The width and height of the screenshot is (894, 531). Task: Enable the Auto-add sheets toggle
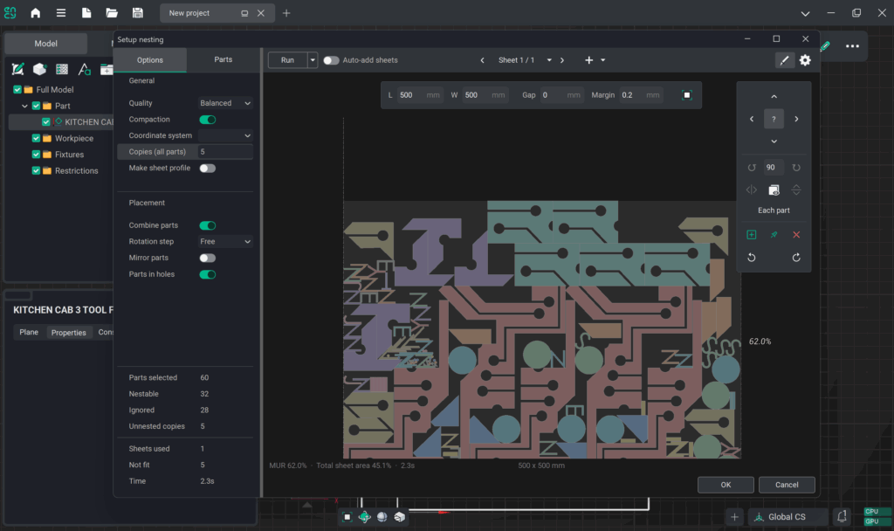331,60
